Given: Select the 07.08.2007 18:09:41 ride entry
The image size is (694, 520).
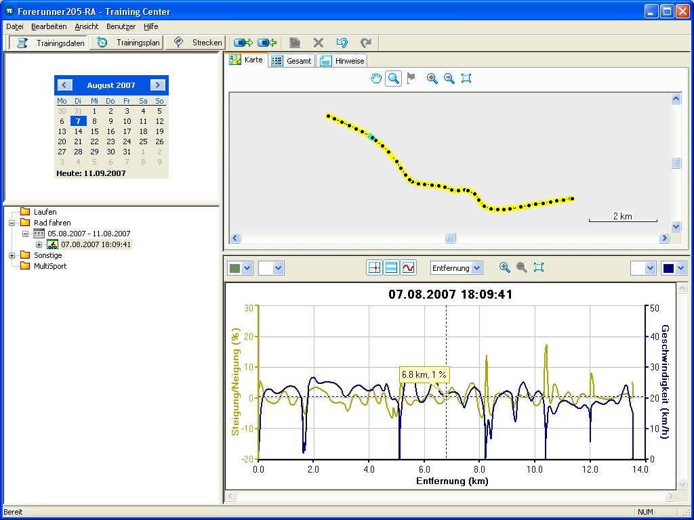Looking at the screenshot, I should point(96,244).
